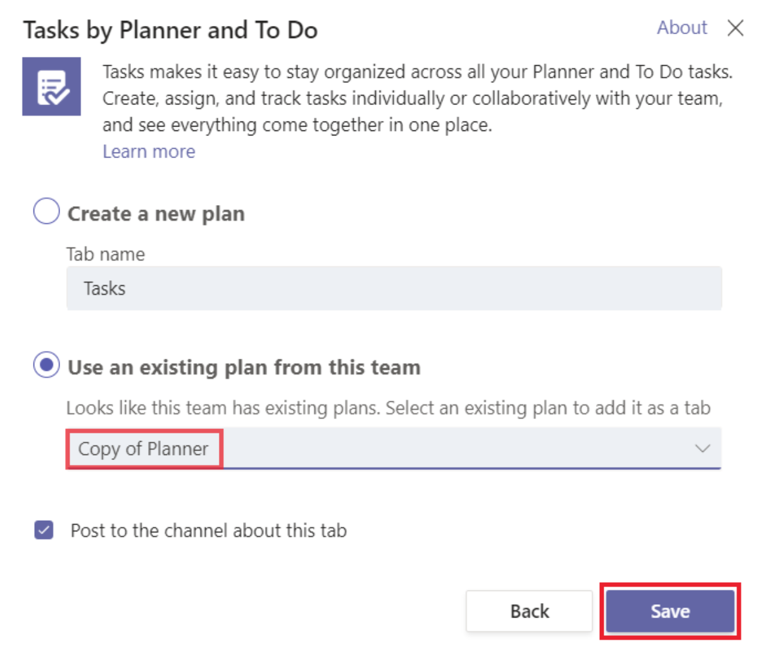This screenshot has width=758, height=653.
Task: Follow the Learn more link
Action: pyautogui.click(x=149, y=151)
